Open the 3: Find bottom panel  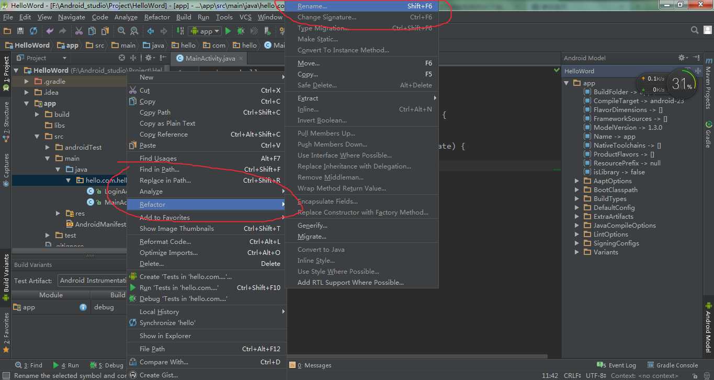tap(29, 365)
